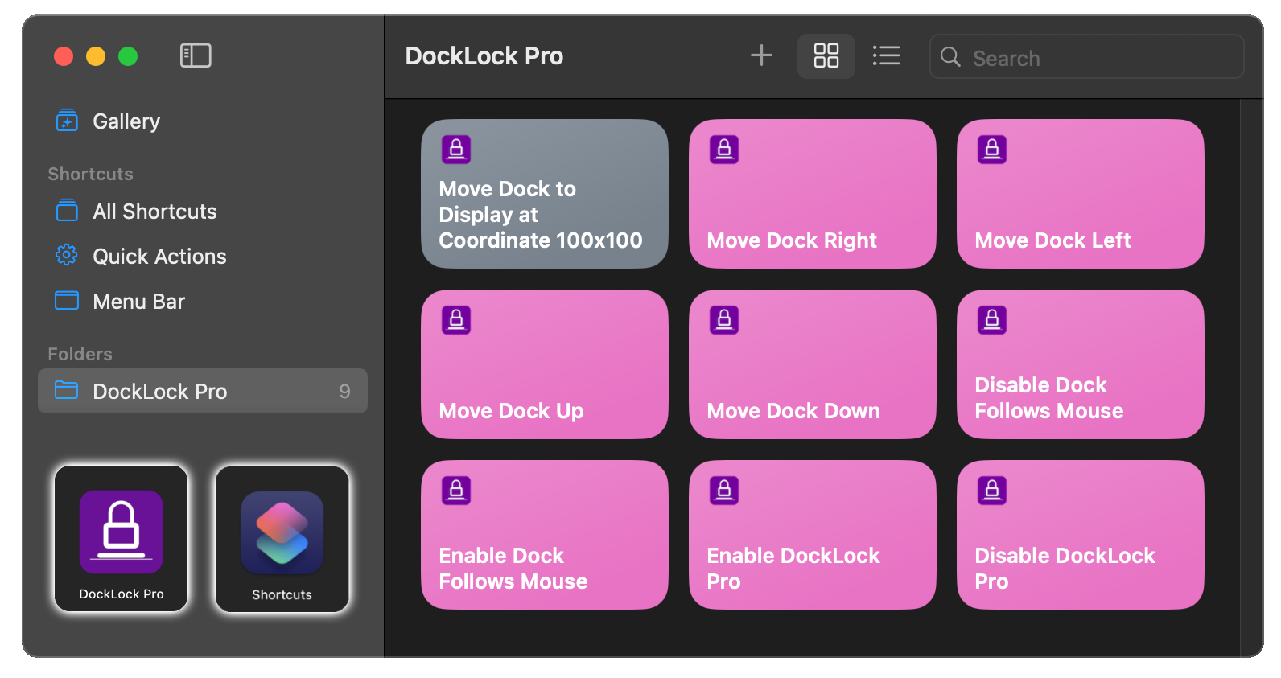Run the Move Dock Right shortcut
This screenshot has width=1281, height=678.
click(813, 194)
